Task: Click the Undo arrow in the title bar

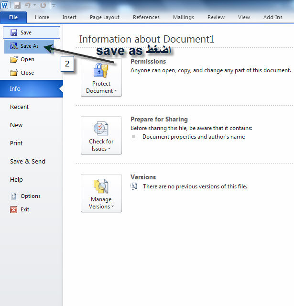Action: click(28, 5)
